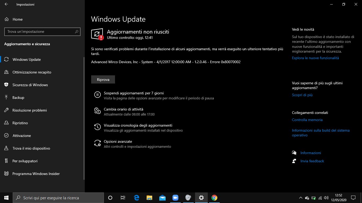Screen dimensions: 362x203
Task: Open Controlla memoria link
Action: click(307, 120)
